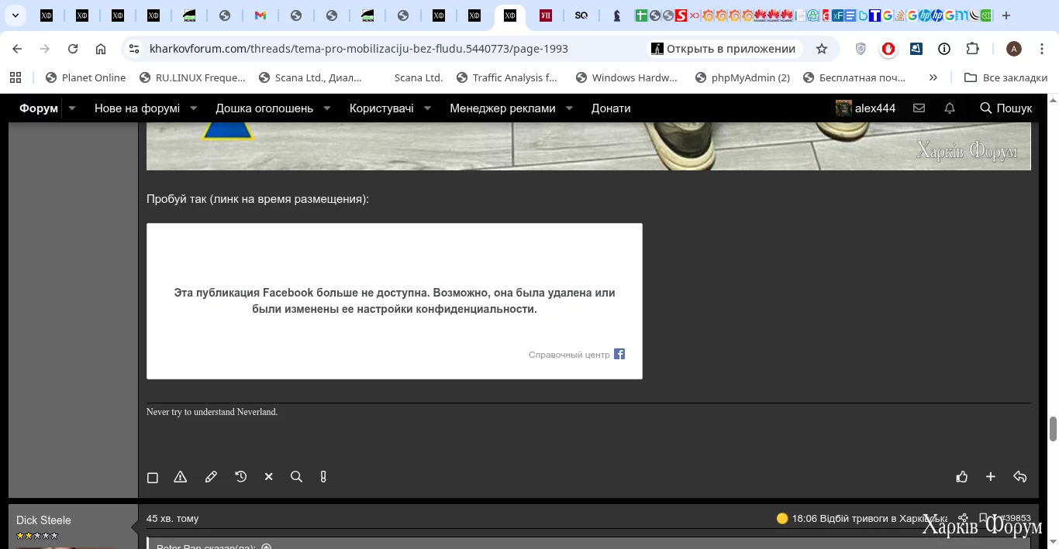Click Пошук search button
This screenshot has width=1059, height=549.
1006,108
